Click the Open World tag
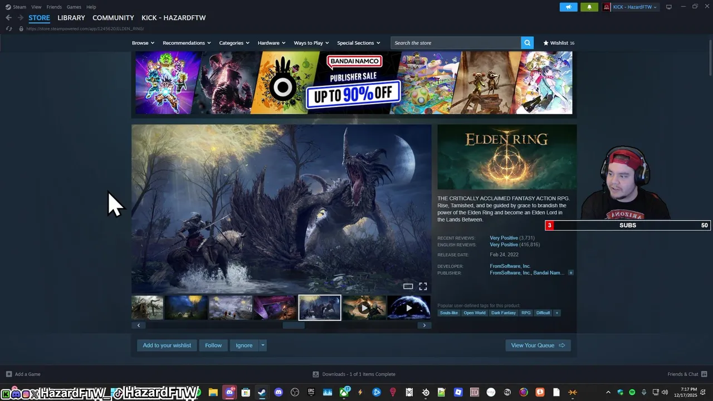 coord(475,313)
